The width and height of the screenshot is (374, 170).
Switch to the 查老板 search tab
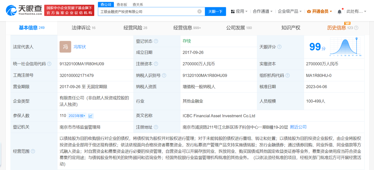(x=122, y=5)
